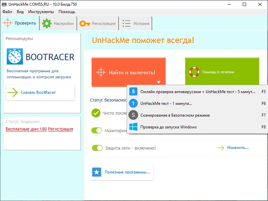Click the crosshair icon on Проверить tab
268x201 pixels.
pos(7,23)
